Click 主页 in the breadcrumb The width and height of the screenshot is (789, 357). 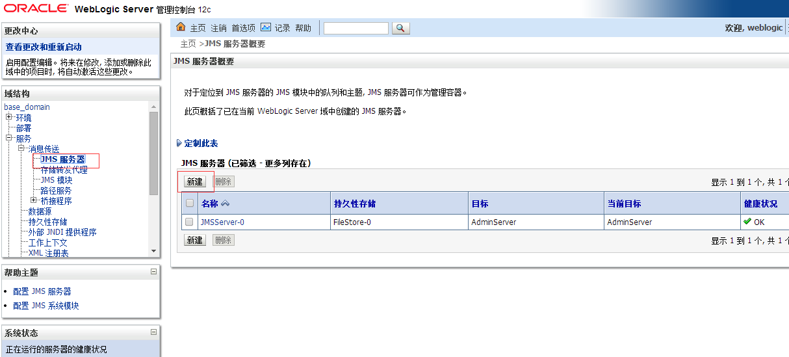coord(188,44)
